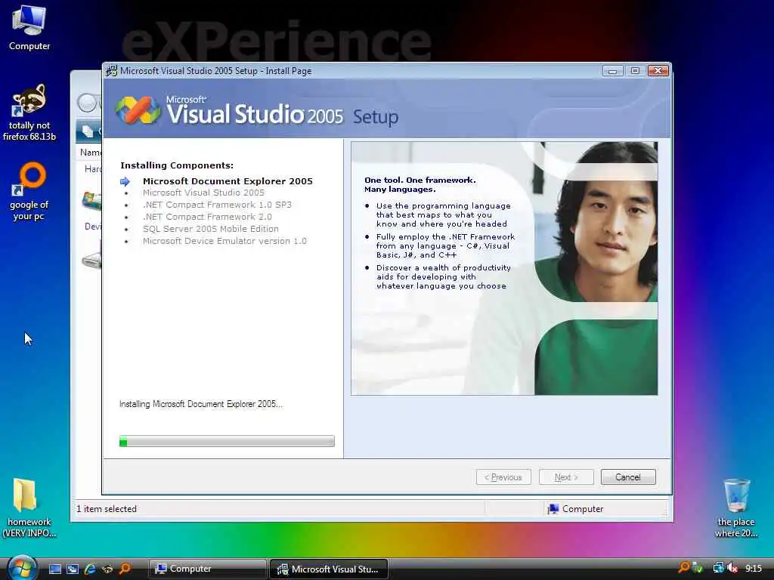Switch to Microsoft Visual Studio taskbar button
Image resolution: width=774 pixels, height=580 pixels.
pos(329,569)
